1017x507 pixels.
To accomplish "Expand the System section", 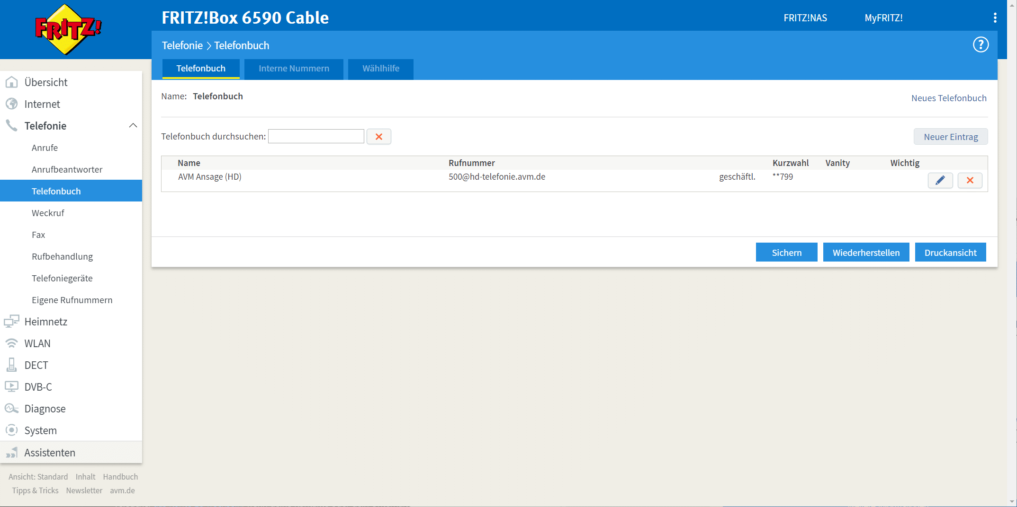I will (40, 430).
